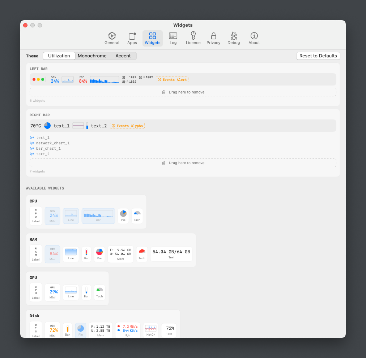Choose the Monochrome theme

pos(92,56)
